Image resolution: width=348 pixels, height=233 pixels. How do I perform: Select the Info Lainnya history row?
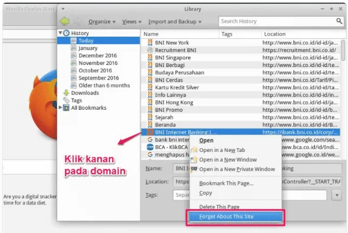pos(241,95)
